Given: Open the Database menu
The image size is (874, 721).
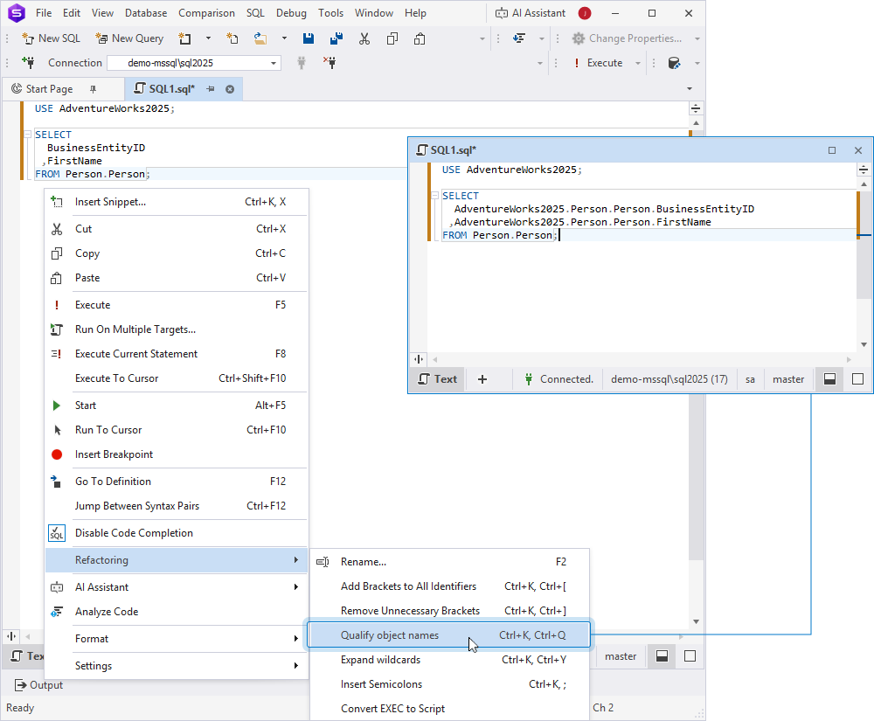Looking at the screenshot, I should [146, 13].
